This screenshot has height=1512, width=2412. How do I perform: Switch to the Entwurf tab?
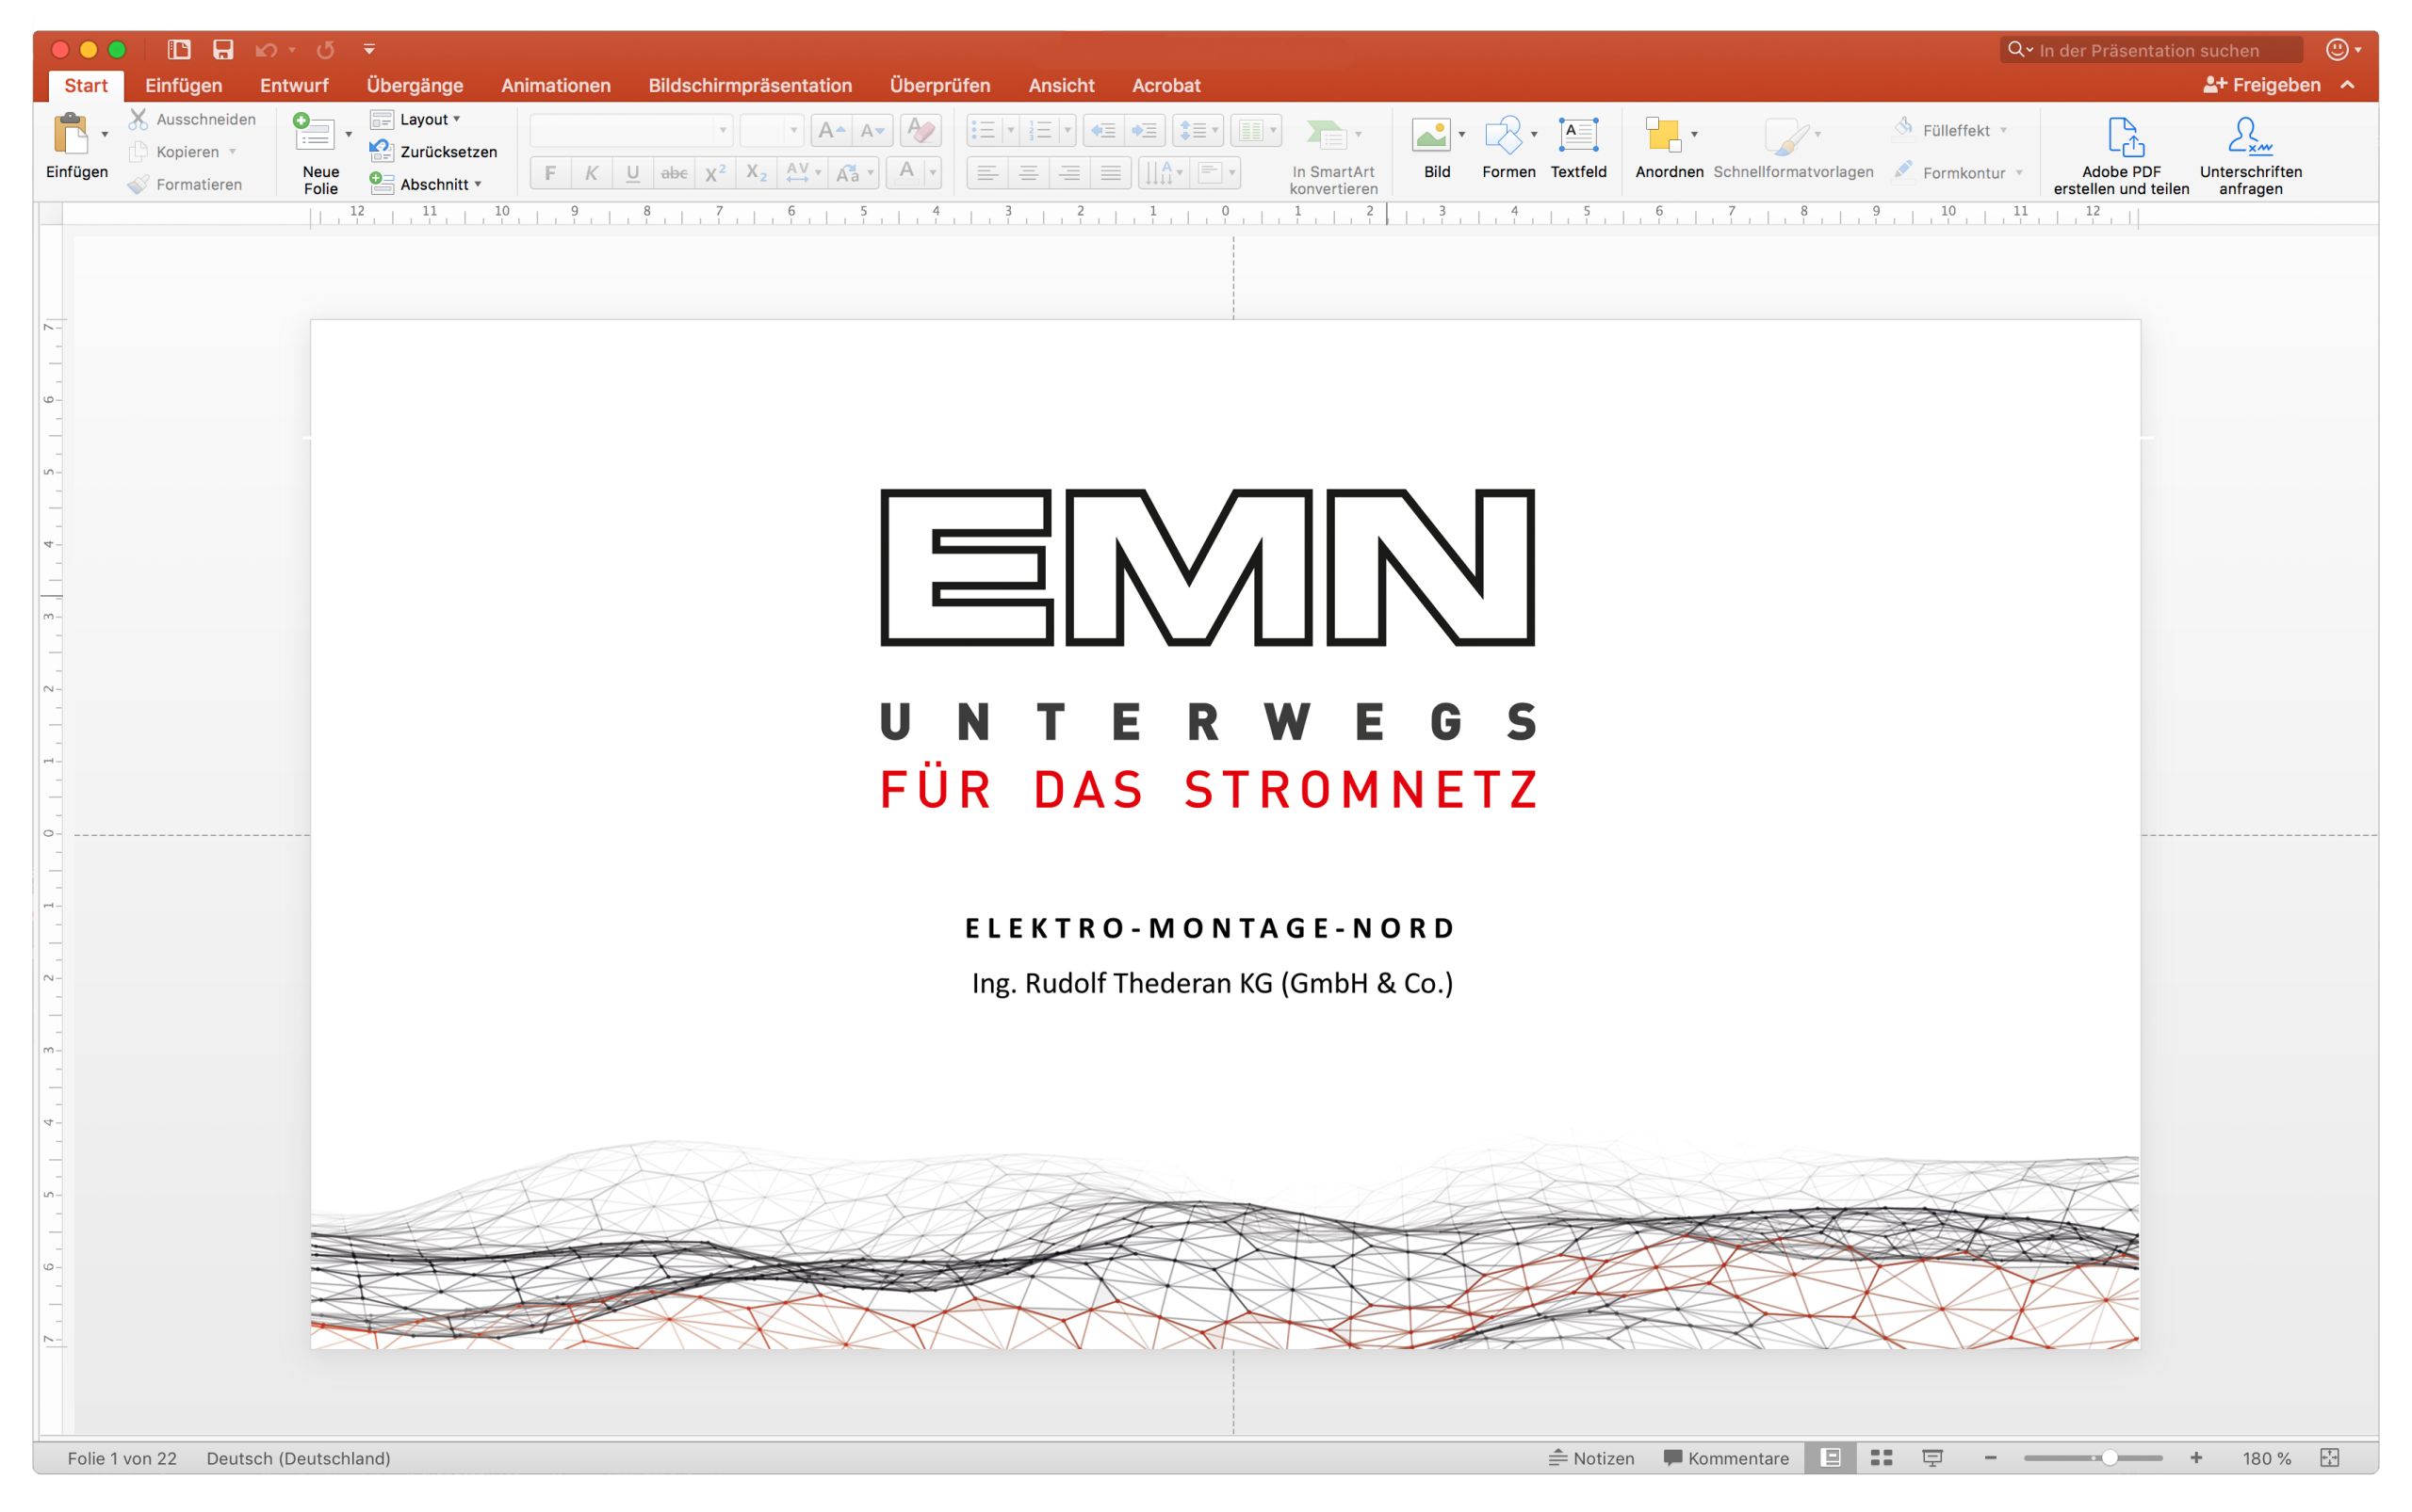point(294,85)
